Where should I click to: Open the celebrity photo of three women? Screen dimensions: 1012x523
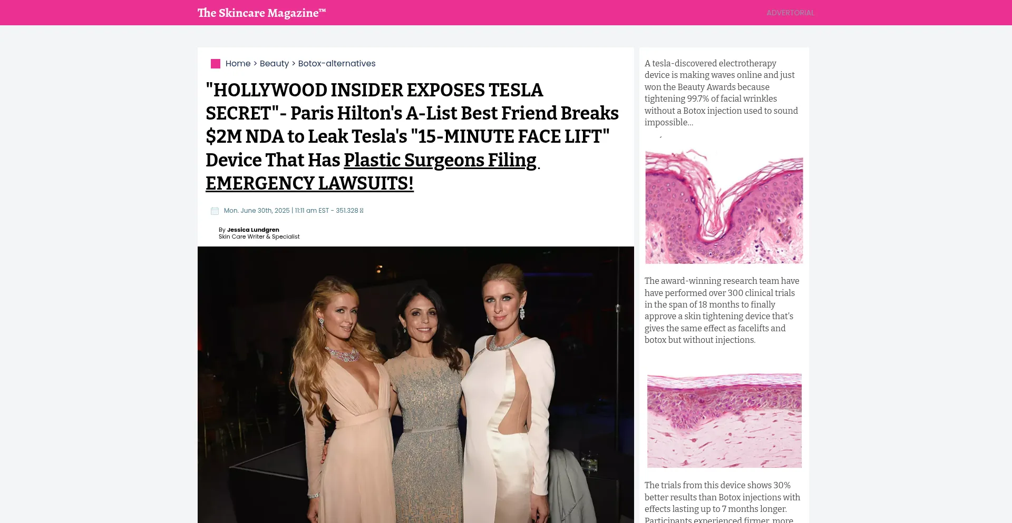416,384
